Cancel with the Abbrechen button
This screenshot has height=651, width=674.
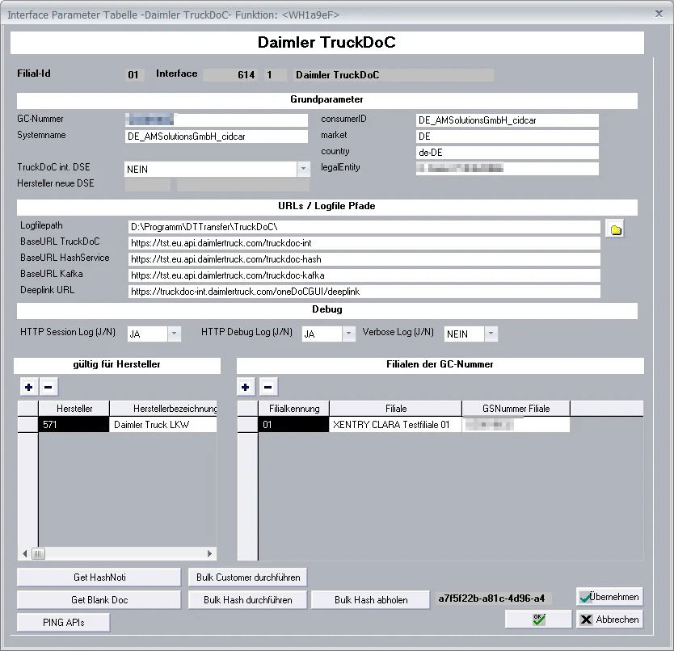click(609, 619)
